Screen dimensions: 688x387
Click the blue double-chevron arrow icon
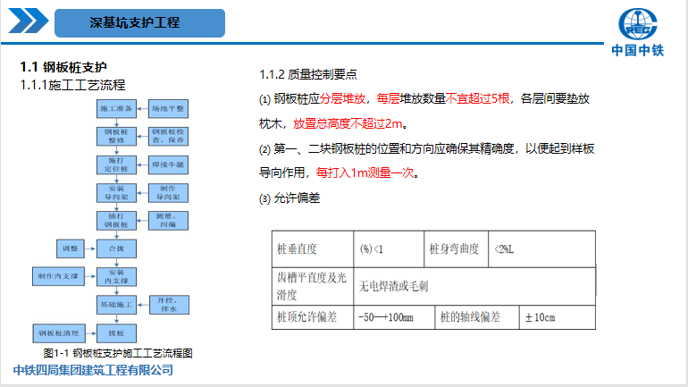[29, 21]
